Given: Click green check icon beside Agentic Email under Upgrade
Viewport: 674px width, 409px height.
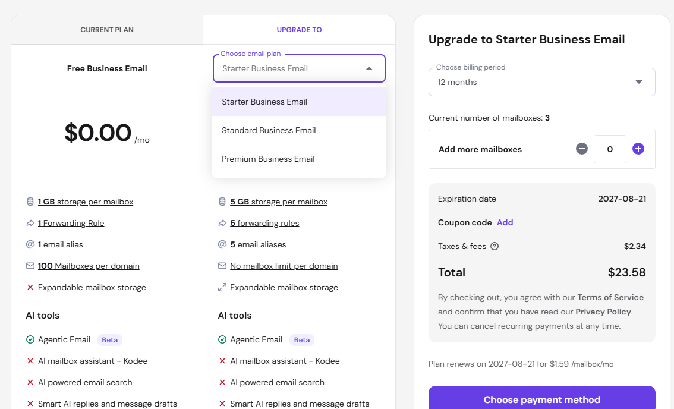Looking at the screenshot, I should pyautogui.click(x=222, y=340).
